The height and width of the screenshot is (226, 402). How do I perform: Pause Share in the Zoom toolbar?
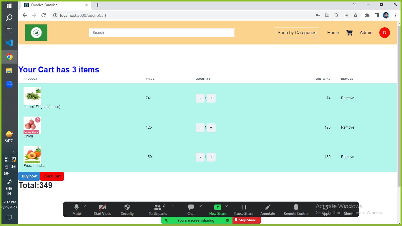(x=244, y=209)
